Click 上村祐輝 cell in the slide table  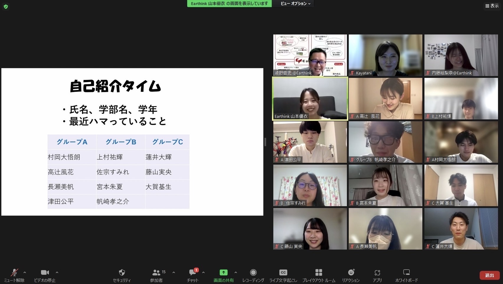click(121, 157)
